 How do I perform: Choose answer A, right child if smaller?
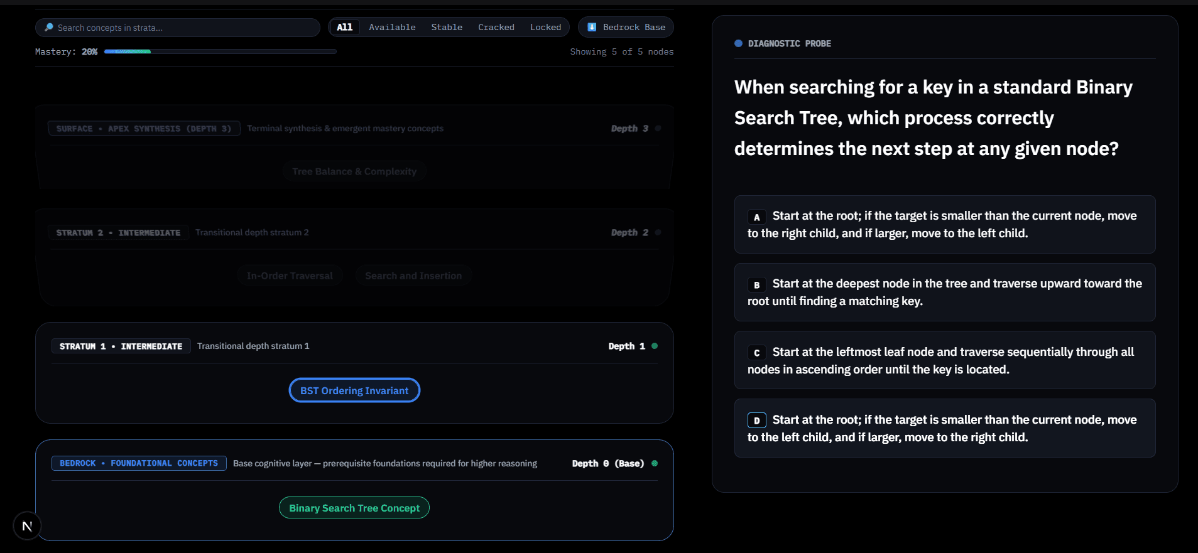[945, 224]
